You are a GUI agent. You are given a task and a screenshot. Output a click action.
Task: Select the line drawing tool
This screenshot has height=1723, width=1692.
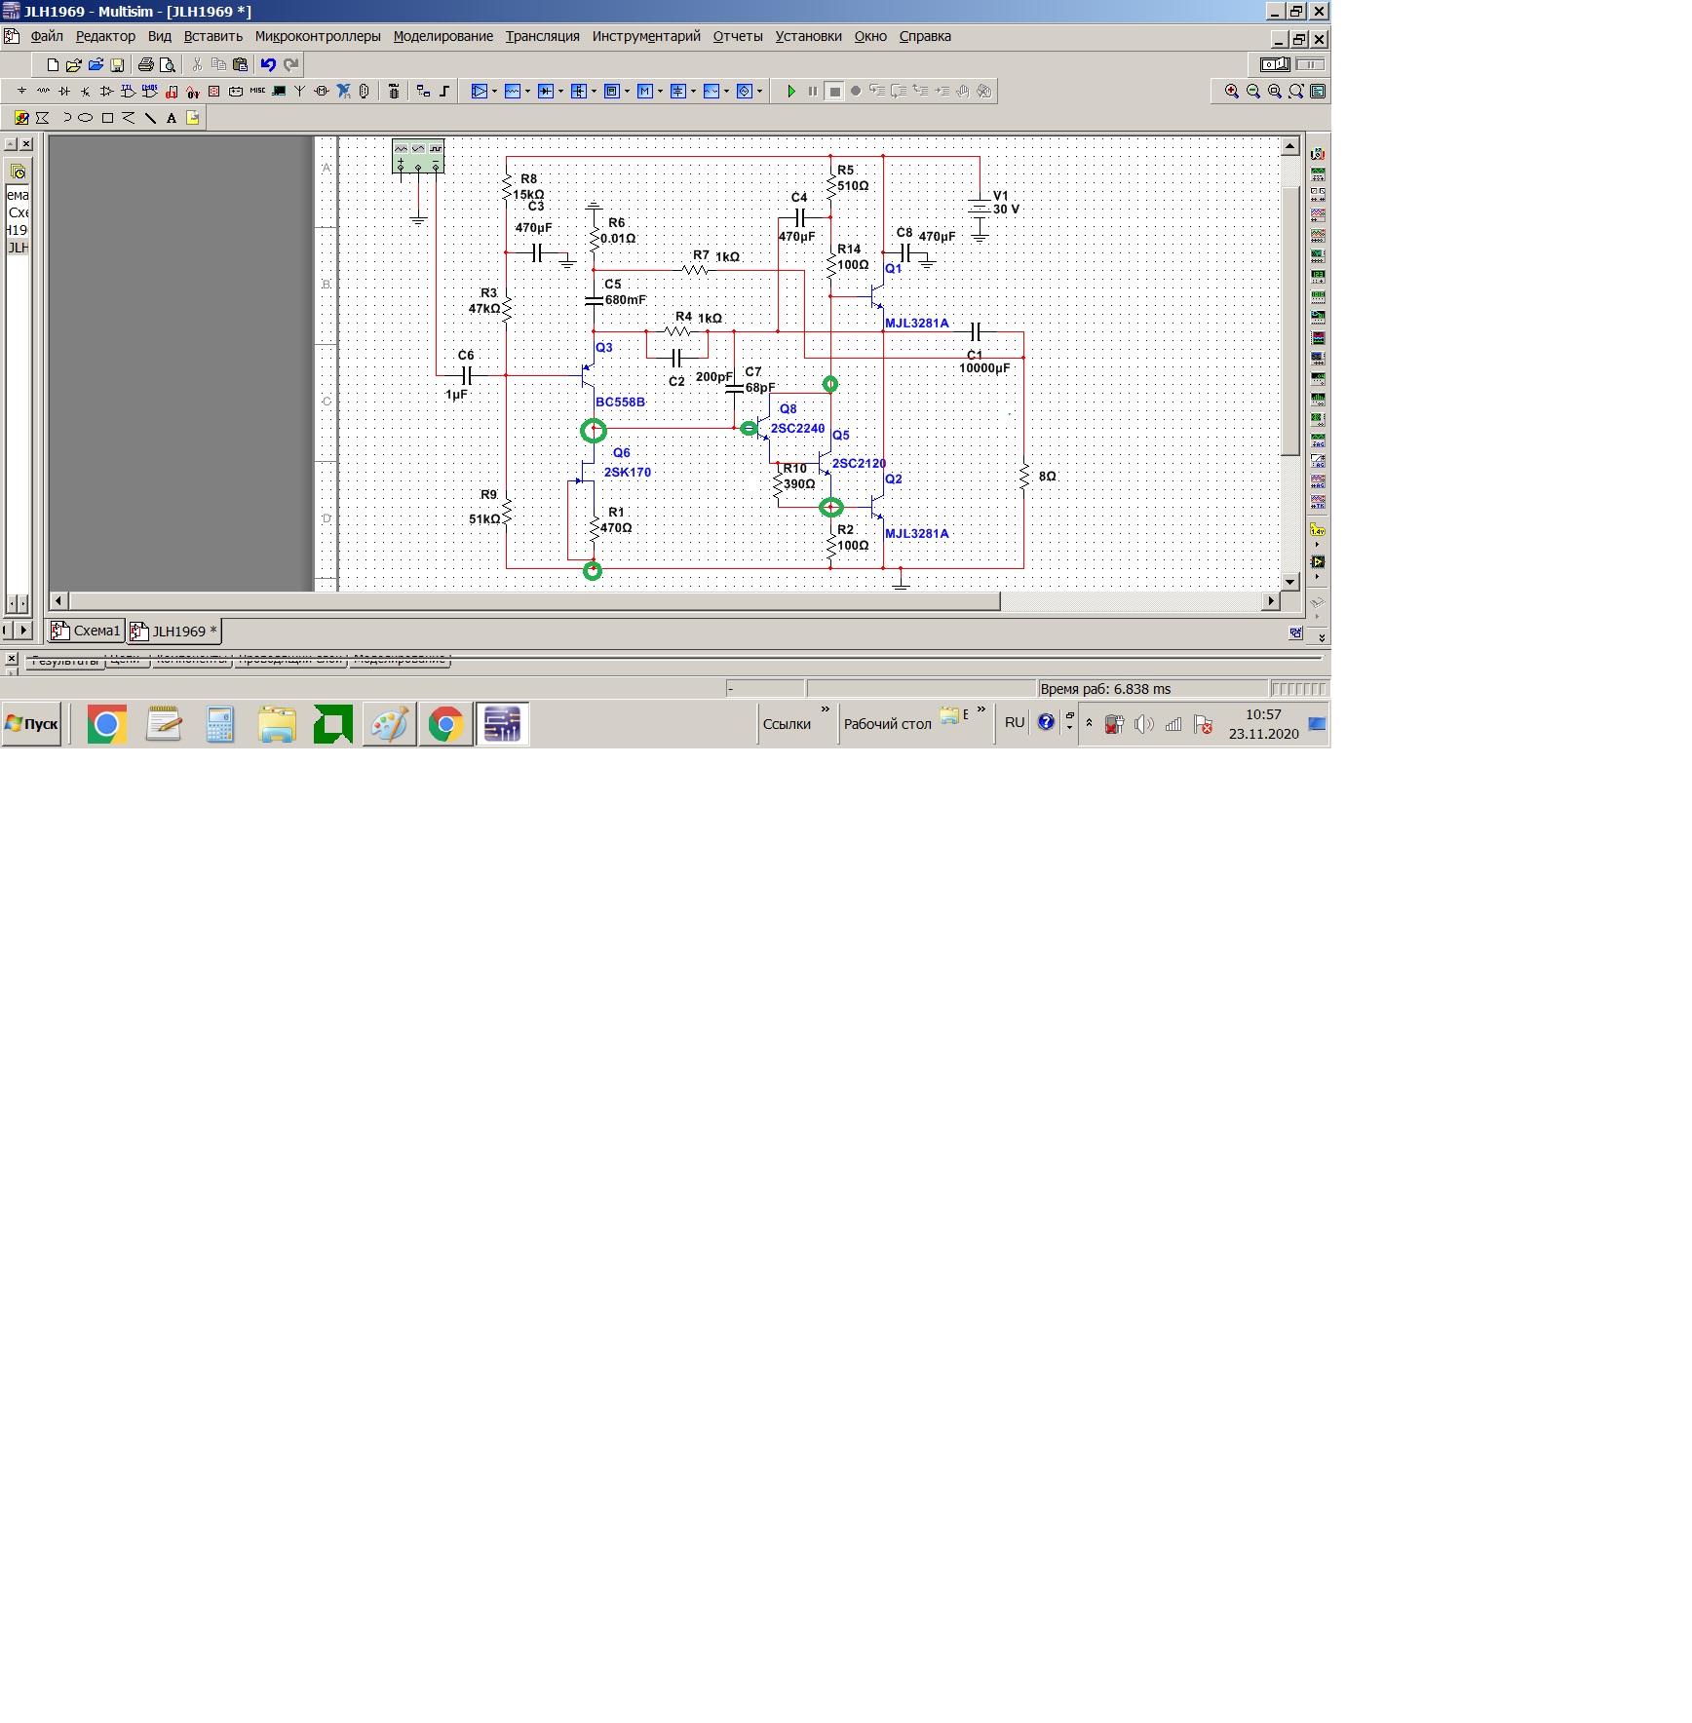pyautogui.click(x=150, y=118)
